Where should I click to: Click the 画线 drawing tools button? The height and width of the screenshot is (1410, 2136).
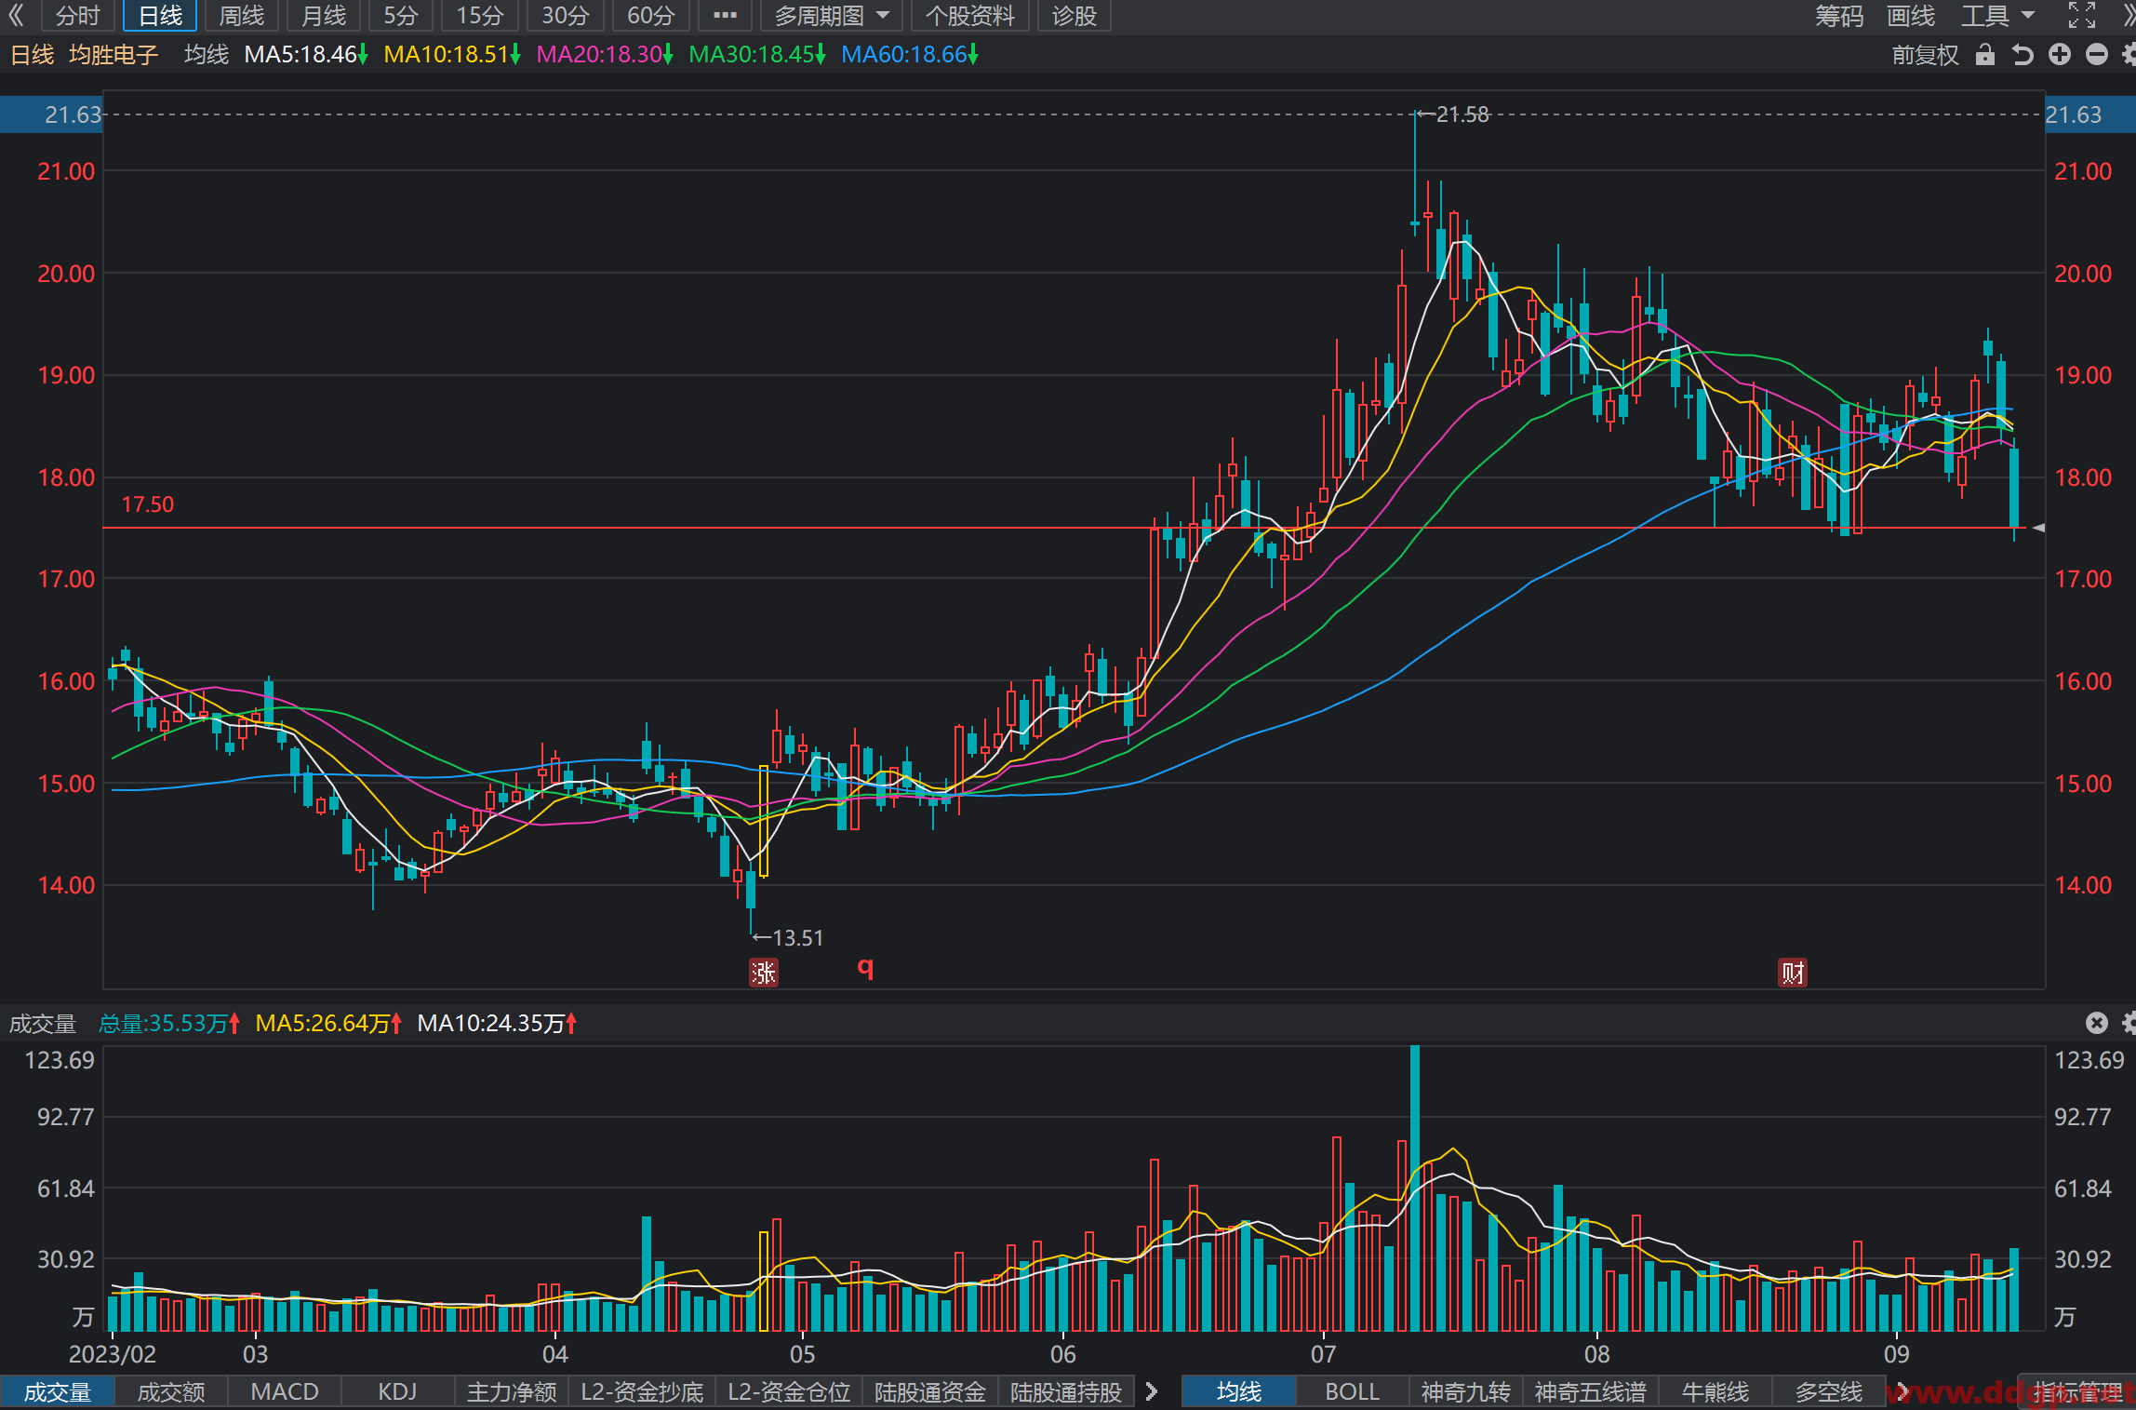coord(1911,16)
